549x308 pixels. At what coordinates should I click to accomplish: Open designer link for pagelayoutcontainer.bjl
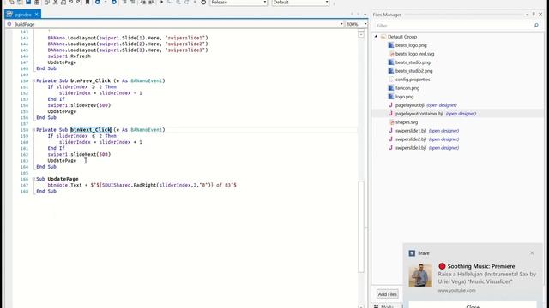pos(461,114)
